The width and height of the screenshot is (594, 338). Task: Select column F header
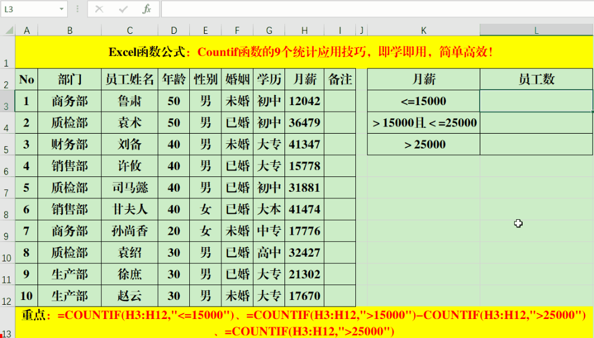tap(237, 30)
